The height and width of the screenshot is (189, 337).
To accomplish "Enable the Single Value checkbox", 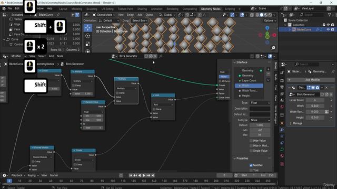I will pyautogui.click(x=251, y=151).
